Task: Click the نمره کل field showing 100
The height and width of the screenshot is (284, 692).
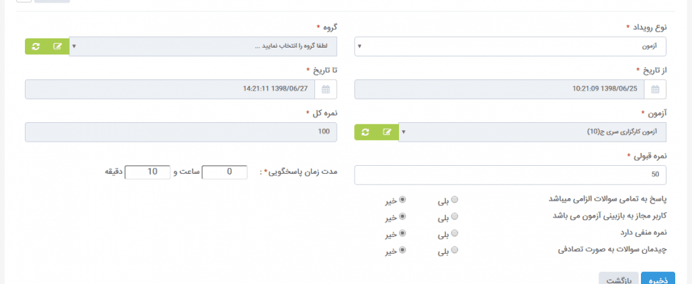Action: (181, 132)
